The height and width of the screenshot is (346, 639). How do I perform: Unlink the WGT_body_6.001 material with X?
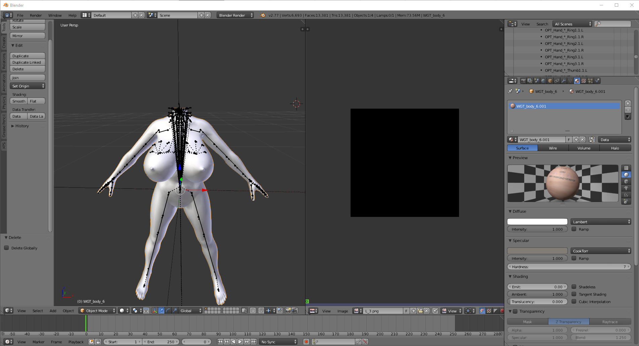(583, 140)
